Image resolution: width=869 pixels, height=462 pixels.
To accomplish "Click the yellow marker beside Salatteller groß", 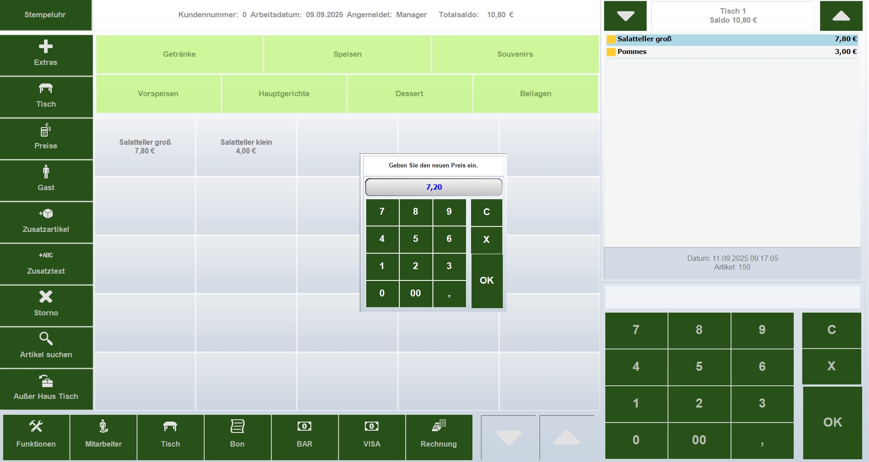I will coord(611,39).
